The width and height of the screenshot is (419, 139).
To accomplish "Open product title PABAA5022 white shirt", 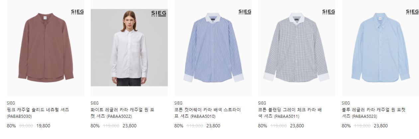I will (x=123, y=113).
